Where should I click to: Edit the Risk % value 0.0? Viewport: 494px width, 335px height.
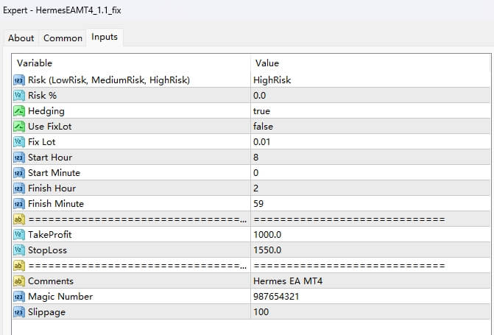coord(370,96)
